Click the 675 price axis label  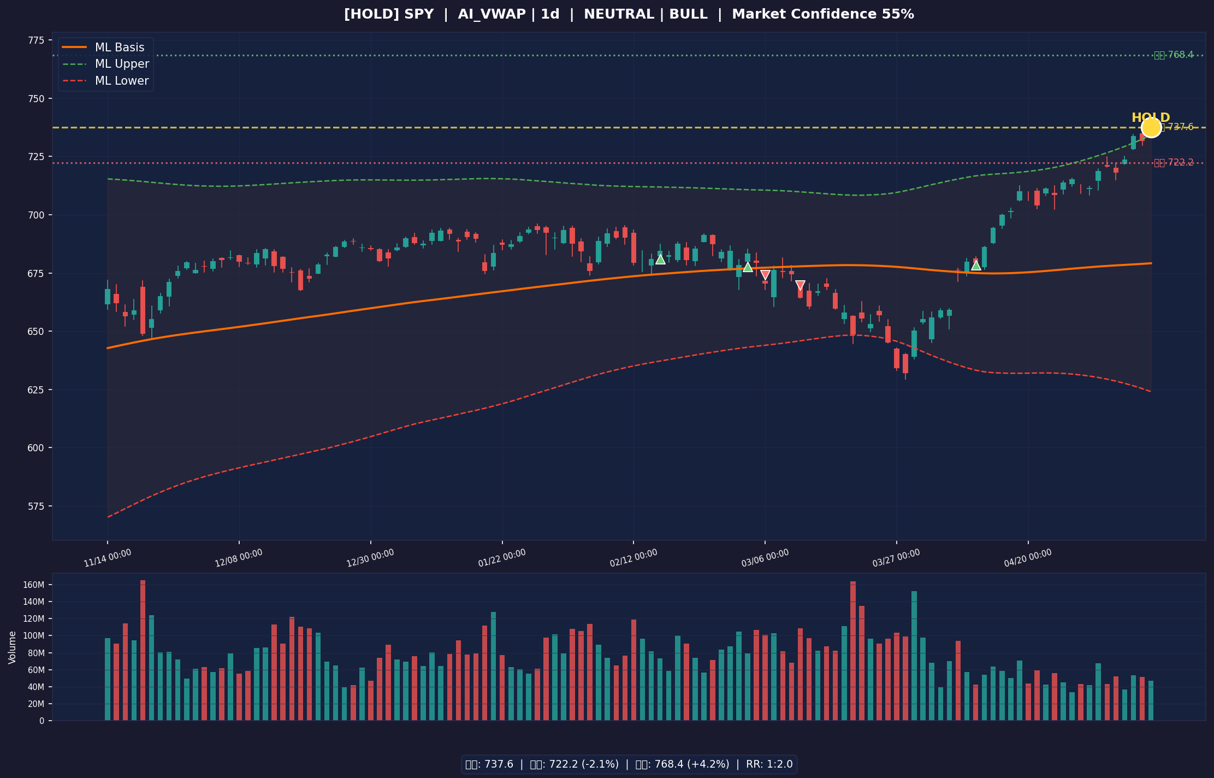coord(35,273)
